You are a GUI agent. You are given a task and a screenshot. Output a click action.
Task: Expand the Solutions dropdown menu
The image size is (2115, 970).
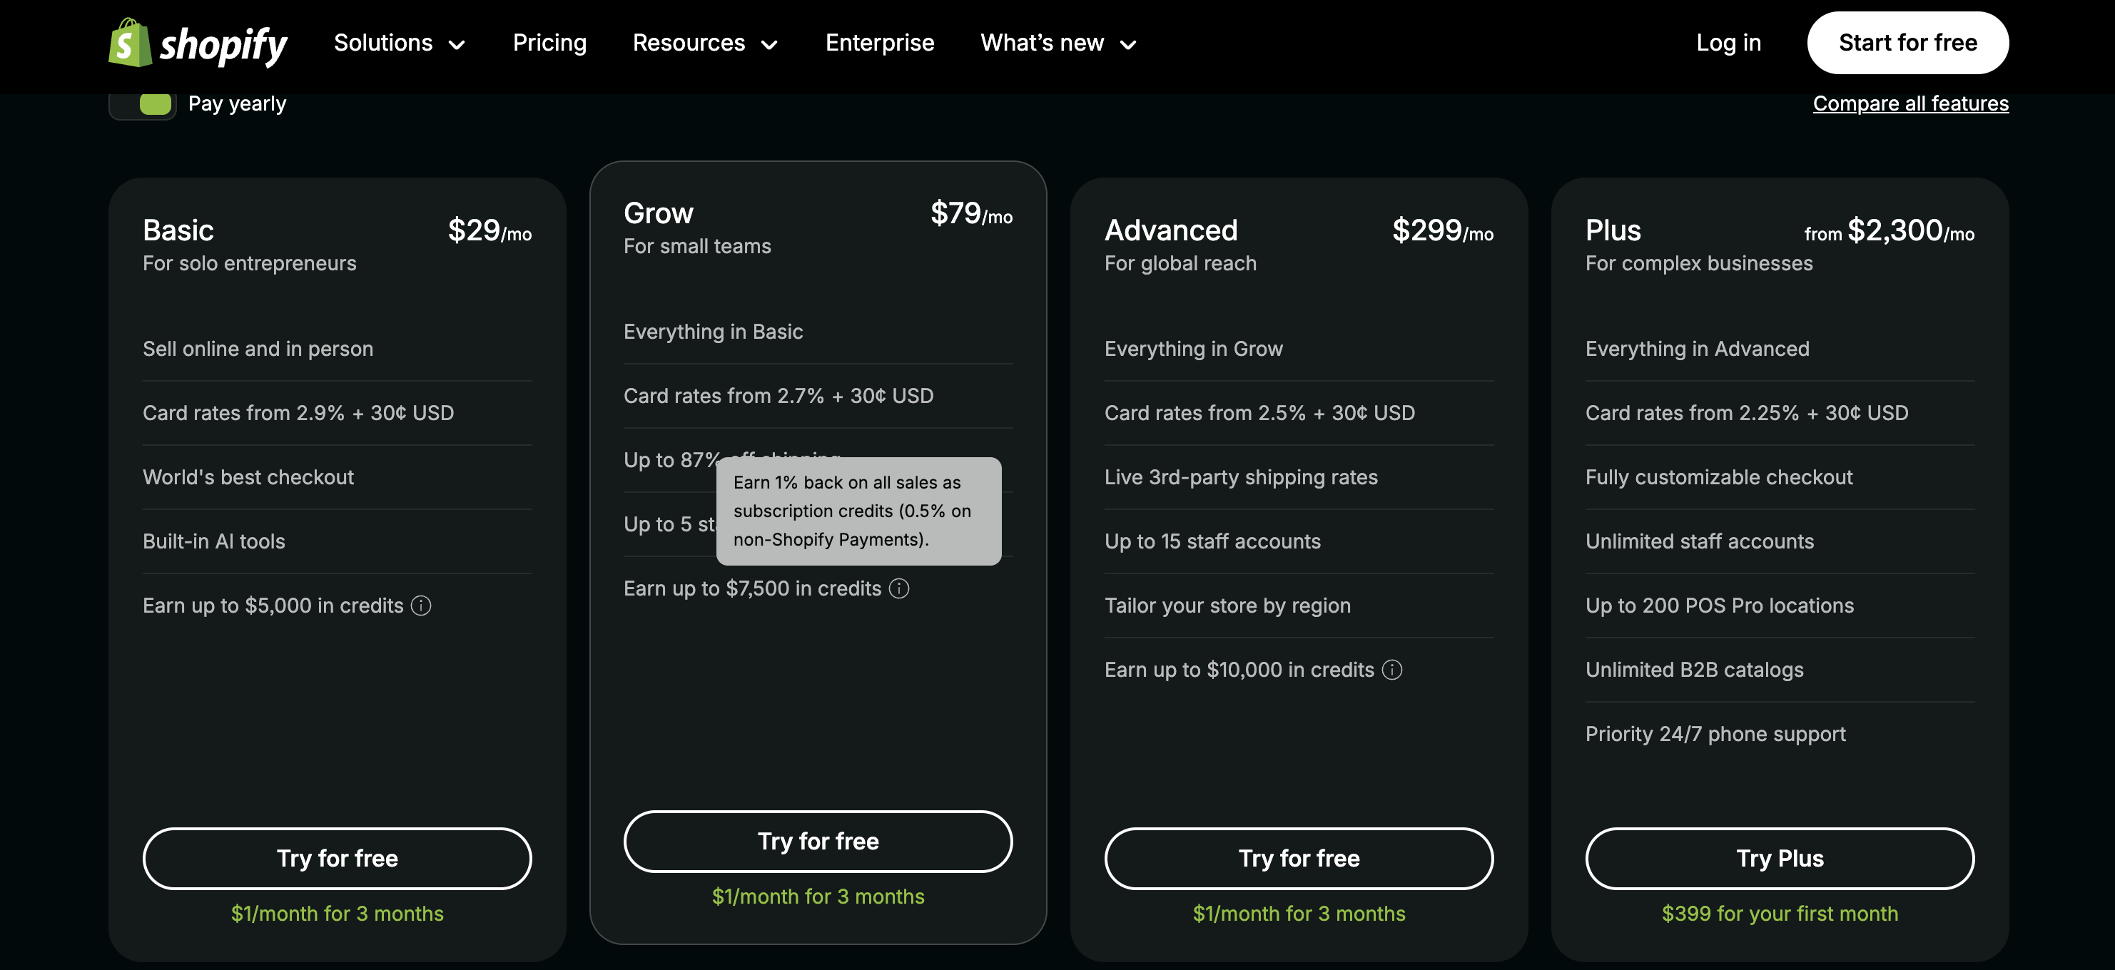pos(400,43)
